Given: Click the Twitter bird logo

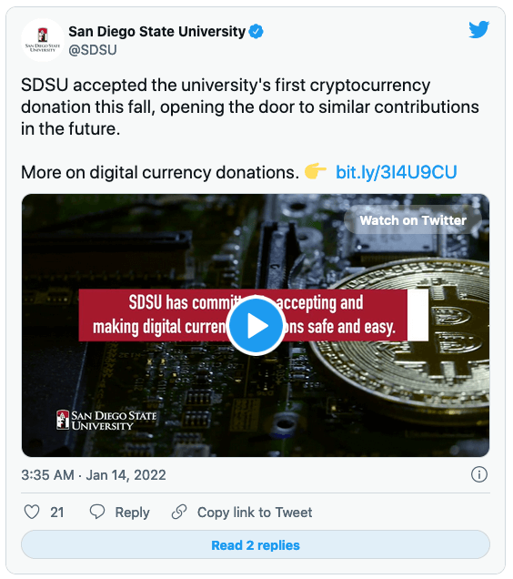Looking at the screenshot, I should pyautogui.click(x=478, y=29).
